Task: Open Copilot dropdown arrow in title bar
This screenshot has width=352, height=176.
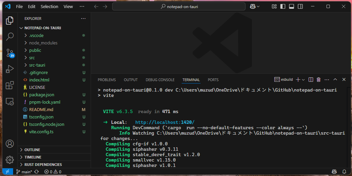Action: tap(258, 6)
